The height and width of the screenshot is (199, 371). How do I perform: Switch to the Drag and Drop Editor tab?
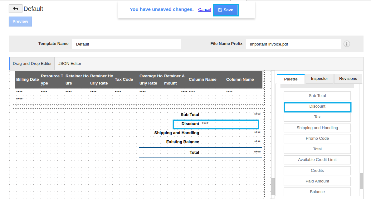tap(32, 63)
